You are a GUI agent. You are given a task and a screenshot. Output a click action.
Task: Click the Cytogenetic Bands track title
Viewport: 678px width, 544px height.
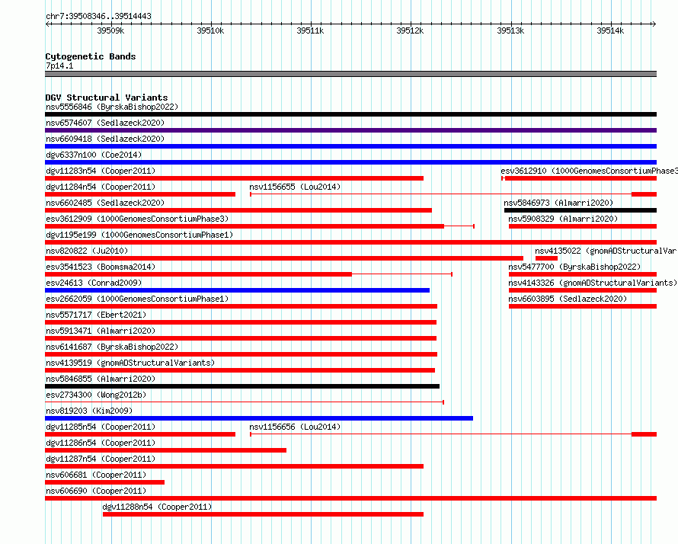pyautogui.click(x=91, y=56)
